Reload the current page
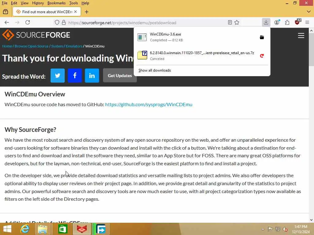Image resolution: width=314 pixels, height=235 pixels. pyautogui.click(x=28, y=22)
